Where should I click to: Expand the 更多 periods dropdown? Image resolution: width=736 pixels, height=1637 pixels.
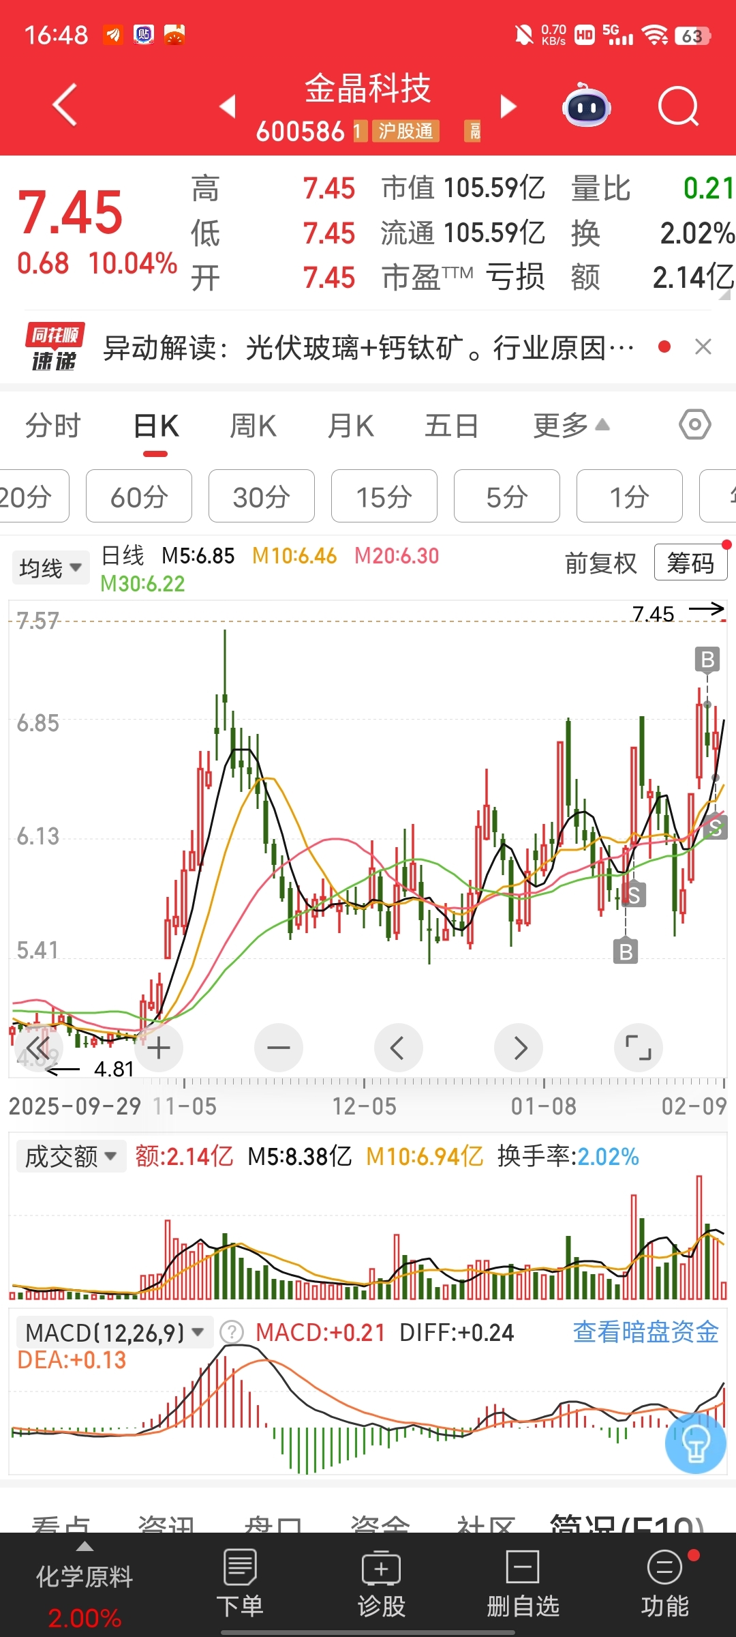571,426
